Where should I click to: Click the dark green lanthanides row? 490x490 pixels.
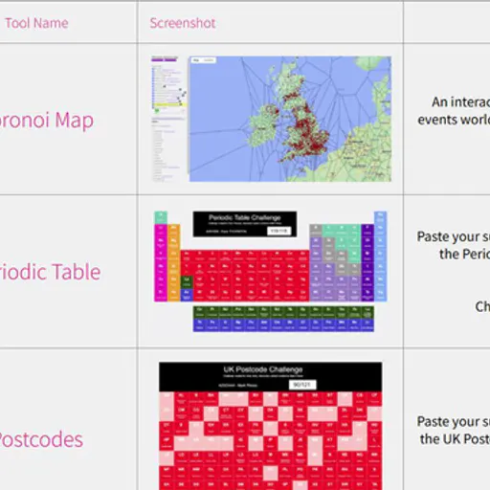283,312
